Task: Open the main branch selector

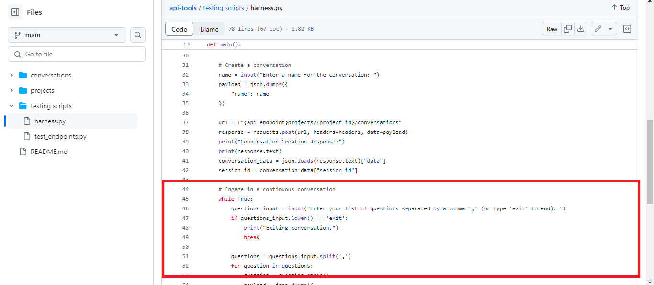Action: pos(67,35)
